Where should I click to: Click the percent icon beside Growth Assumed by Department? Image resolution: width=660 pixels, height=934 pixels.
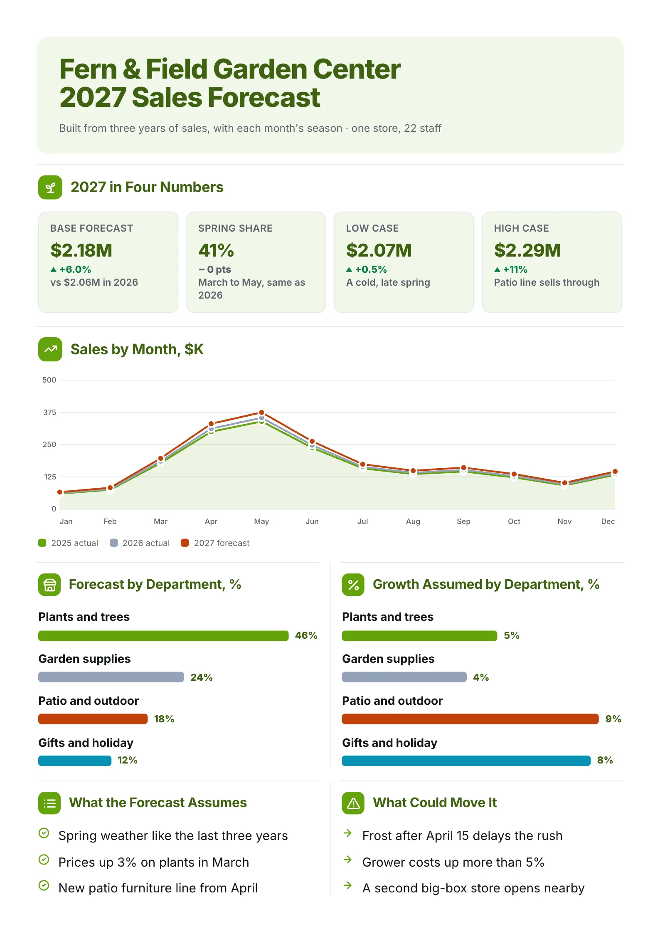pos(353,585)
